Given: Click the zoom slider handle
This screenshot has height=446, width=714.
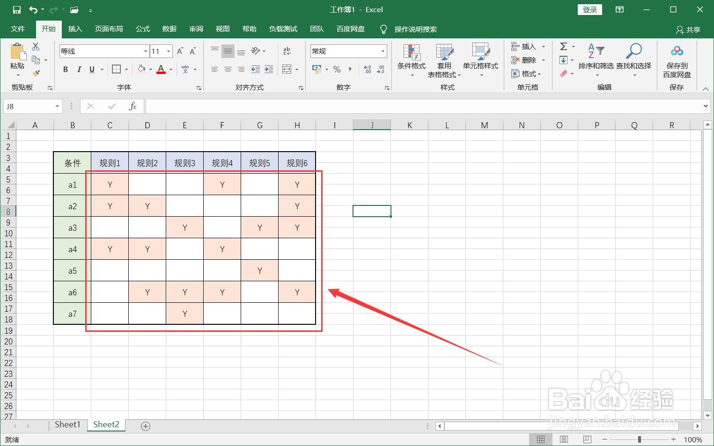Looking at the screenshot, I should click(x=639, y=439).
